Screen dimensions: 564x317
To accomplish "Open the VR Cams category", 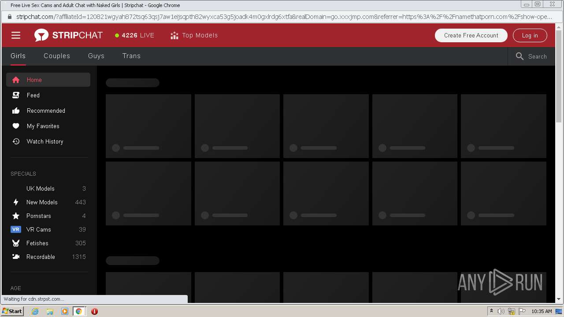I will [x=48, y=229].
